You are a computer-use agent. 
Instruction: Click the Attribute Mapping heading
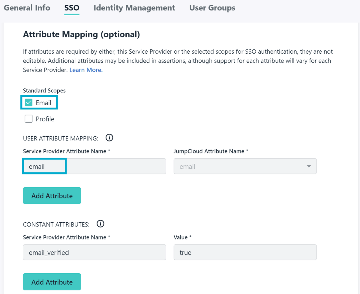coord(81,34)
